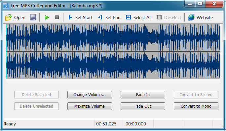Image resolution: width=226 pixels, height=131 pixels.
Task: Click the resize grip in the status bar corner
Action: (x=221, y=126)
